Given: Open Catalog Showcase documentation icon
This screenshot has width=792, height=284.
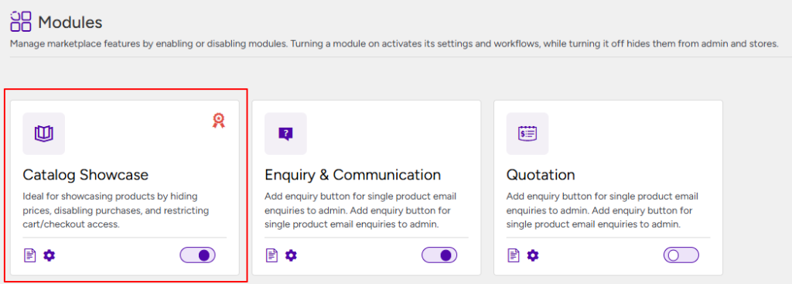Looking at the screenshot, I should pos(30,255).
